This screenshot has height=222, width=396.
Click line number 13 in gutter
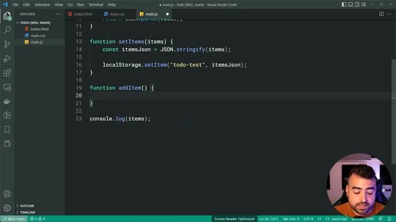[x=79, y=41]
